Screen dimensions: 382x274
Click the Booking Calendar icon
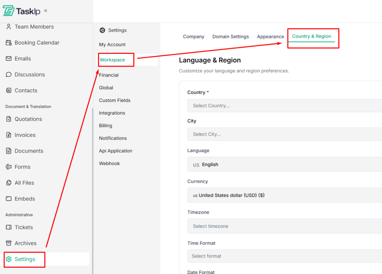[9, 43]
